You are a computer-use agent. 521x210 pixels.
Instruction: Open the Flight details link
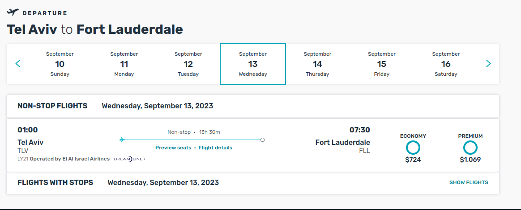pyautogui.click(x=215, y=148)
